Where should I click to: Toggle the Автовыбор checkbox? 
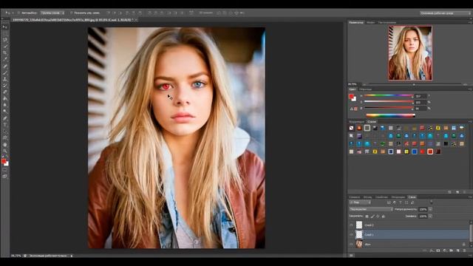pos(18,13)
